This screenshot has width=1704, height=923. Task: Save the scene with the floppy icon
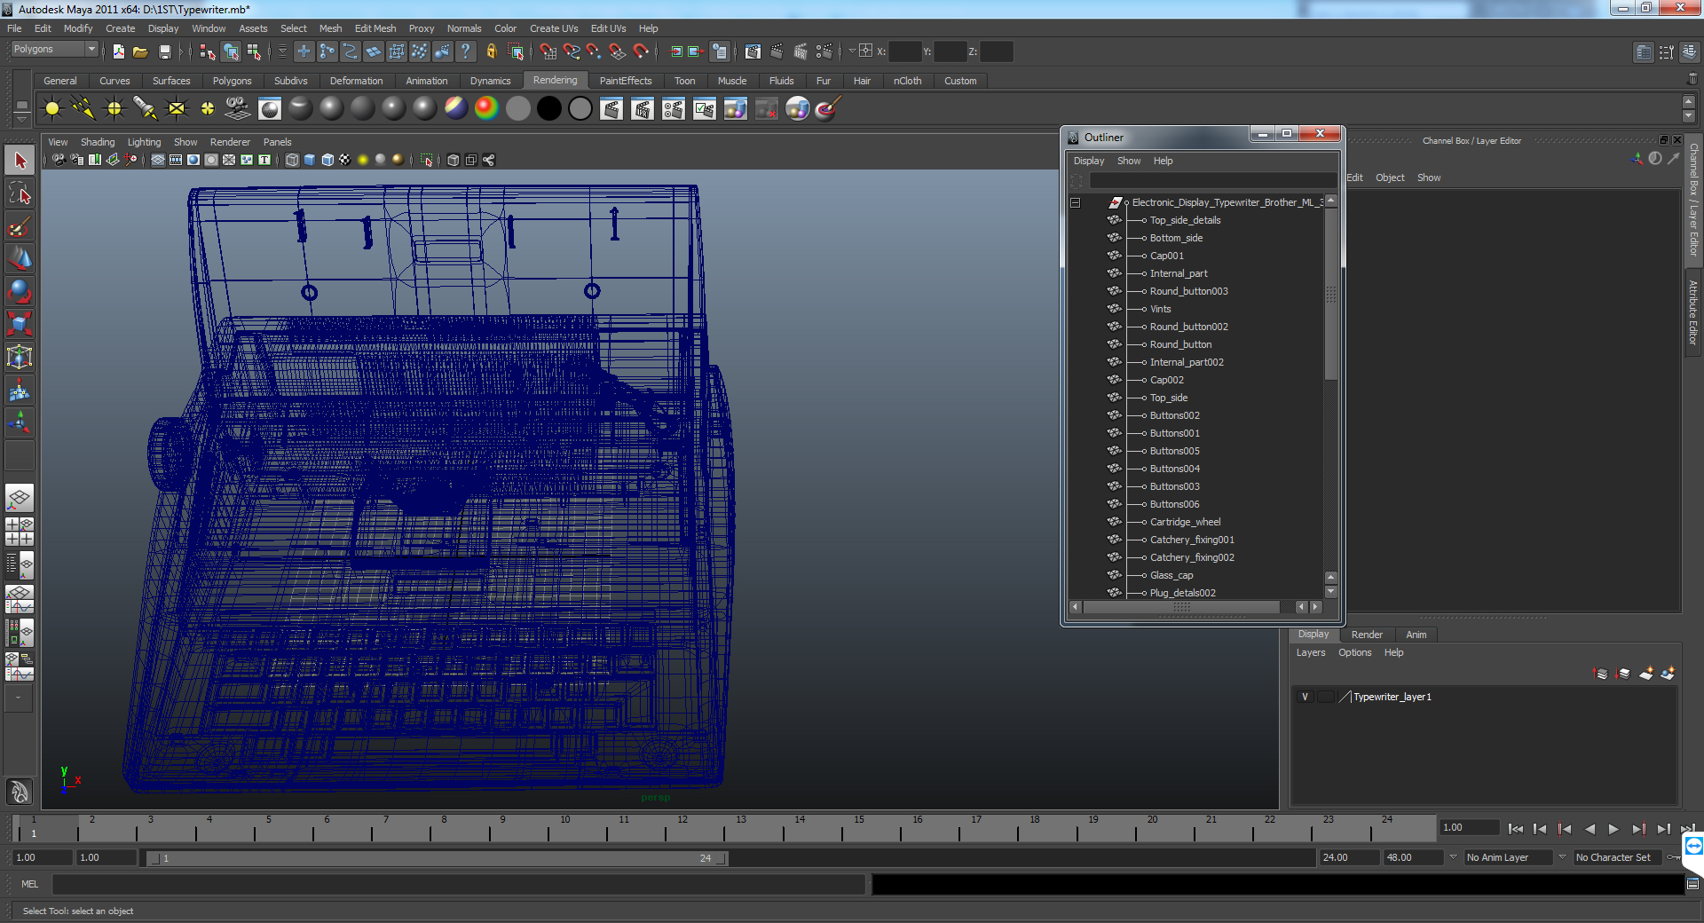tap(164, 51)
